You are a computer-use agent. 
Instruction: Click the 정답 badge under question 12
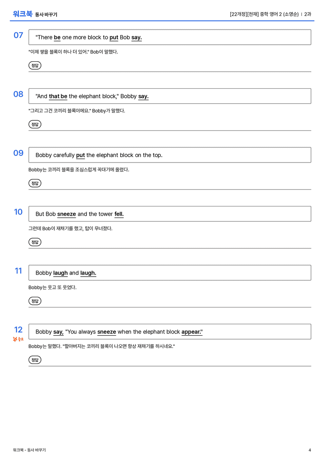pos(35,359)
